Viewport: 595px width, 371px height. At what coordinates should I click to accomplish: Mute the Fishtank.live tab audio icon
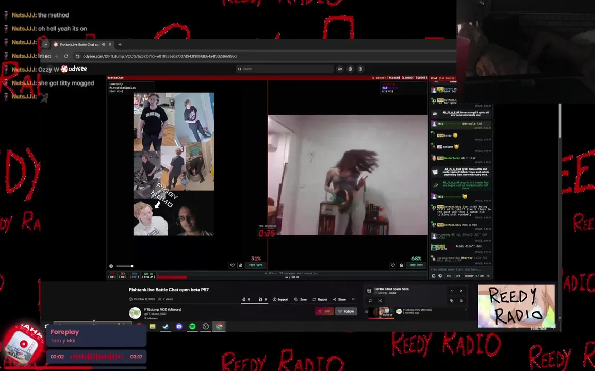point(104,44)
